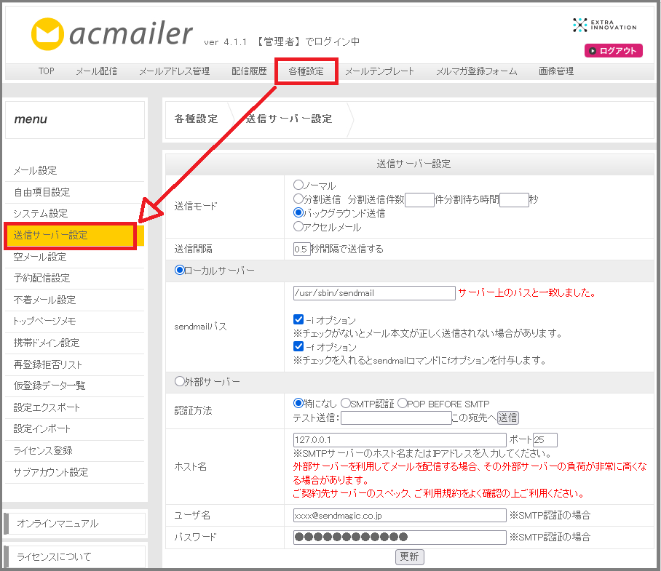Screen dimensions: 661x571
Task: Uncheck the -i オプション checkbox
Action: [298, 320]
